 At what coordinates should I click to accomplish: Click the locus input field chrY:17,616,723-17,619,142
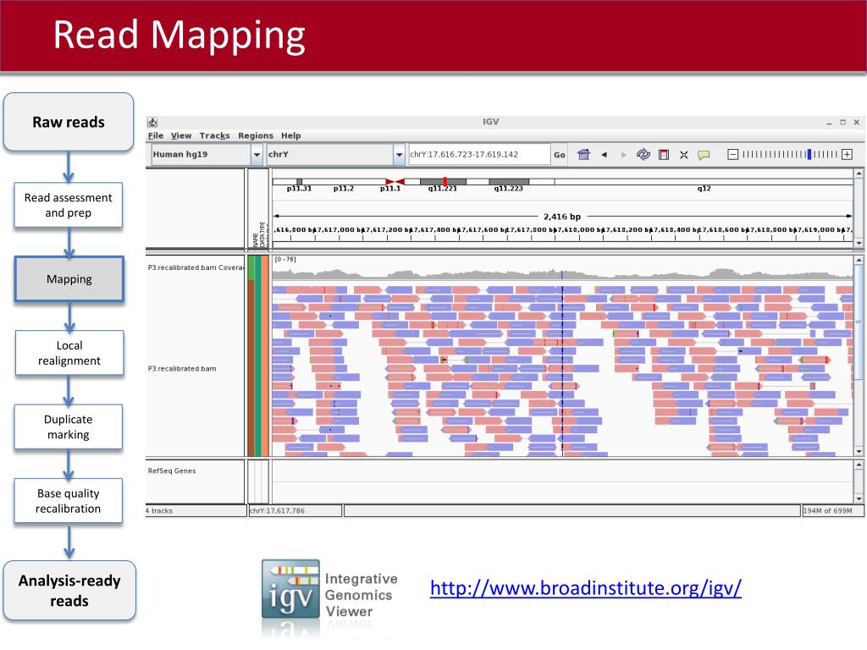479,154
